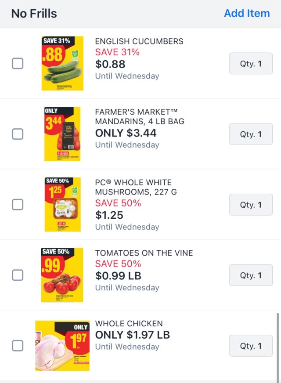View the Mushrooms flyer image
This screenshot has width=281, height=383.
click(62, 205)
